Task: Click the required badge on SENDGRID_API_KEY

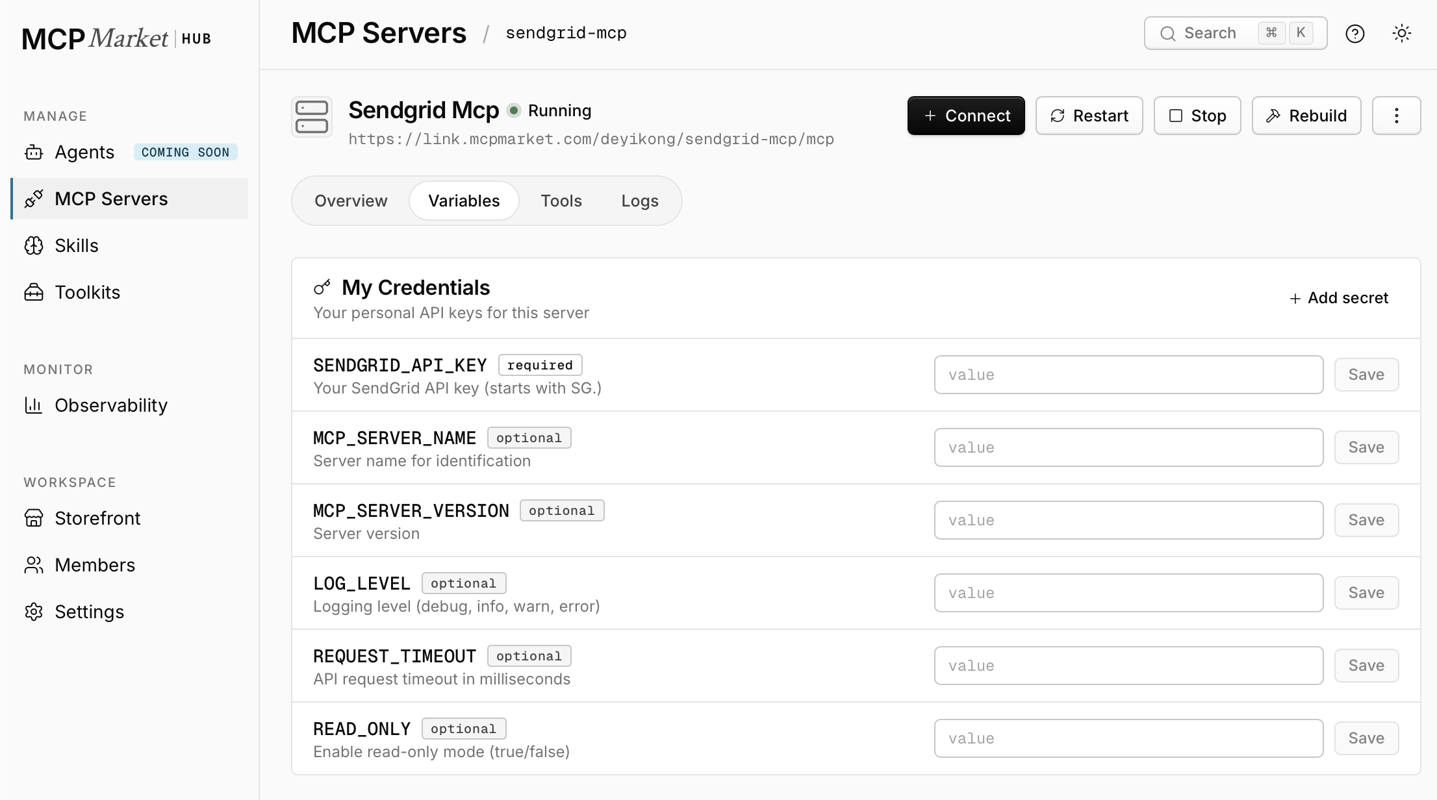Action: (x=540, y=365)
